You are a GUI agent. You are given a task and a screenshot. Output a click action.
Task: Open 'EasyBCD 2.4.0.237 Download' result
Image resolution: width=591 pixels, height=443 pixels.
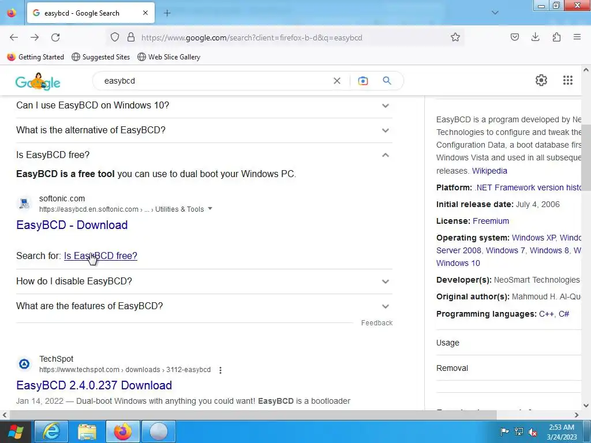tap(94, 385)
